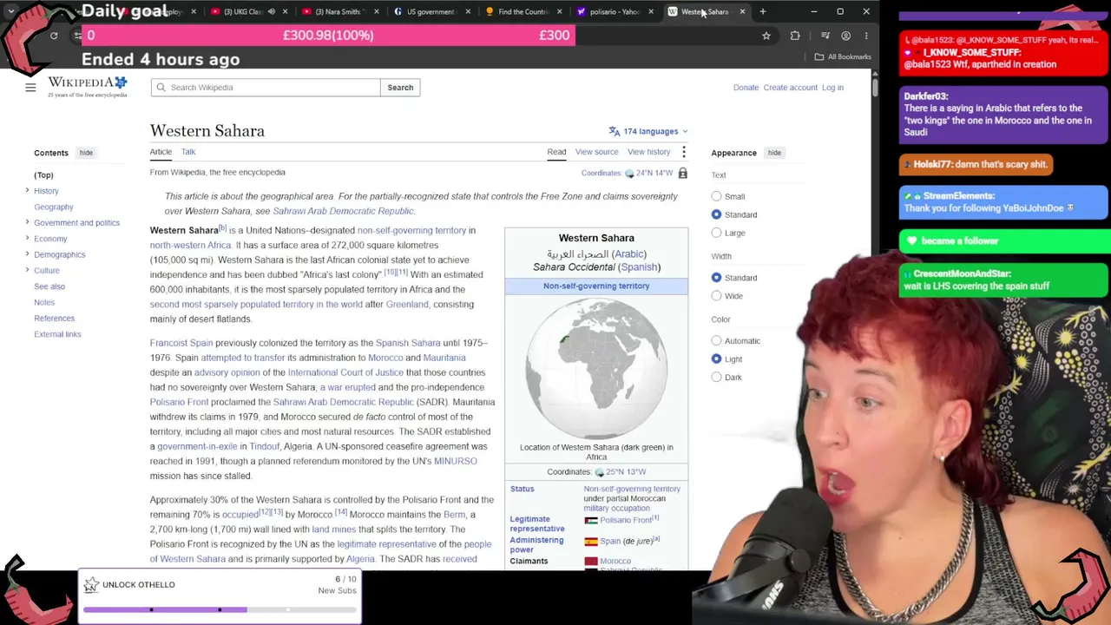Switch to the Talk tab

[x=188, y=152]
